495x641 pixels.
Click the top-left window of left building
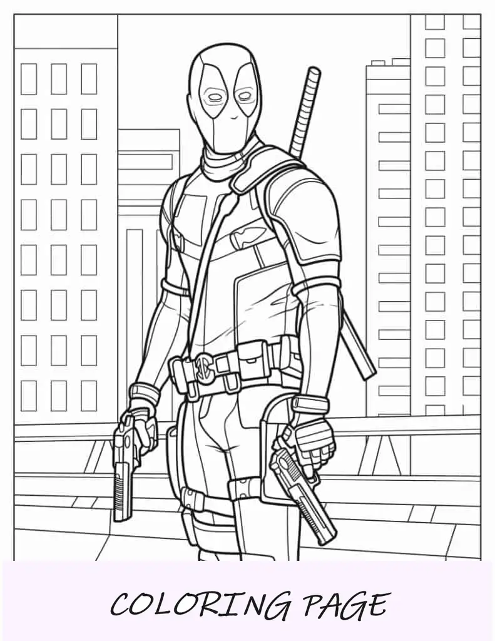(x=29, y=79)
